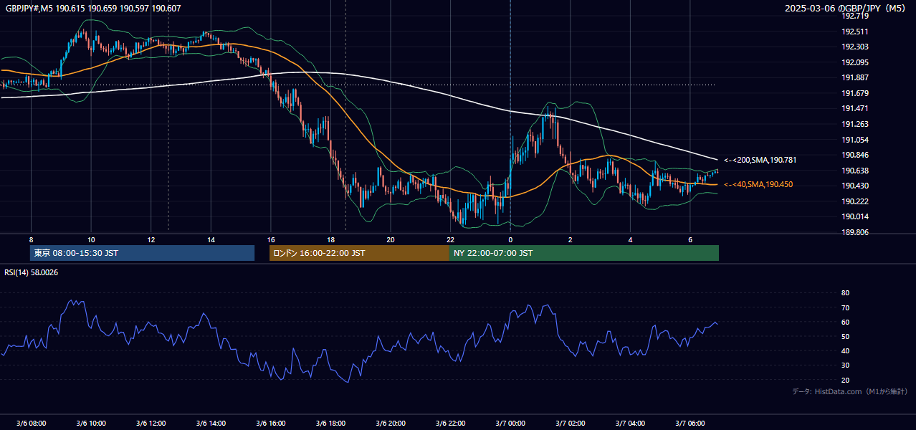Click price axis label 190.222
The width and height of the screenshot is (916, 430).
click(x=855, y=201)
